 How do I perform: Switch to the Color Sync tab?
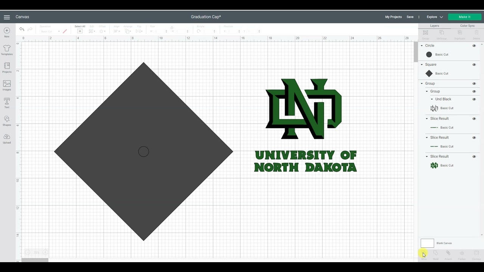click(467, 25)
